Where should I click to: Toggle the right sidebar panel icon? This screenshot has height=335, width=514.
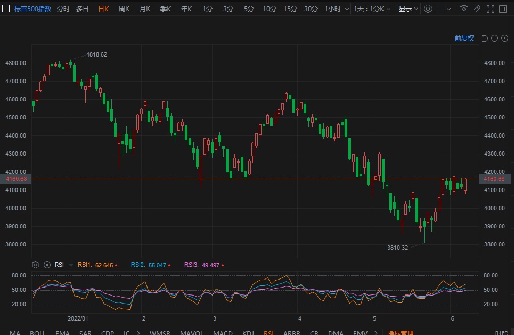point(503,9)
